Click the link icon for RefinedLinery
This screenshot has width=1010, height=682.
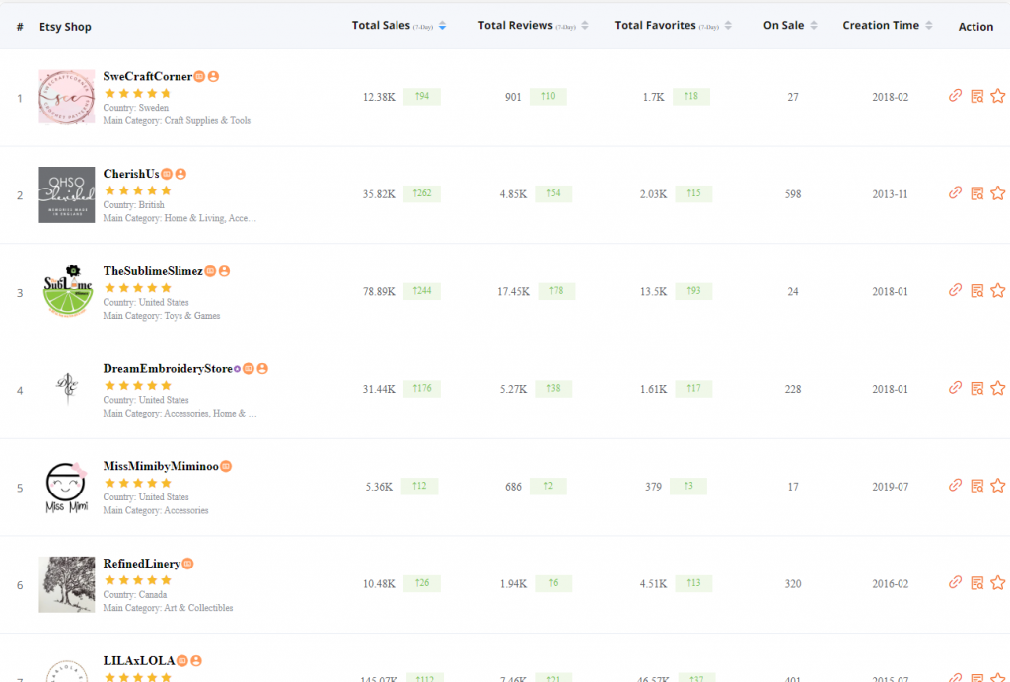(955, 582)
